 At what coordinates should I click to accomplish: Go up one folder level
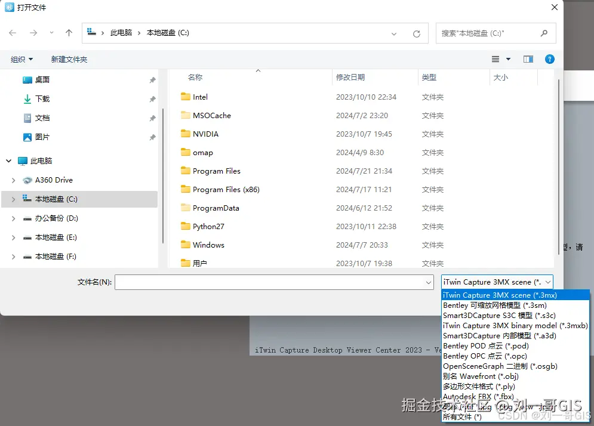pos(69,33)
